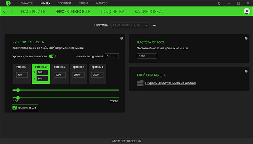Toggle the Уровни чувствительности switch
Viewport: 253px width, 144px height.
(52, 56)
